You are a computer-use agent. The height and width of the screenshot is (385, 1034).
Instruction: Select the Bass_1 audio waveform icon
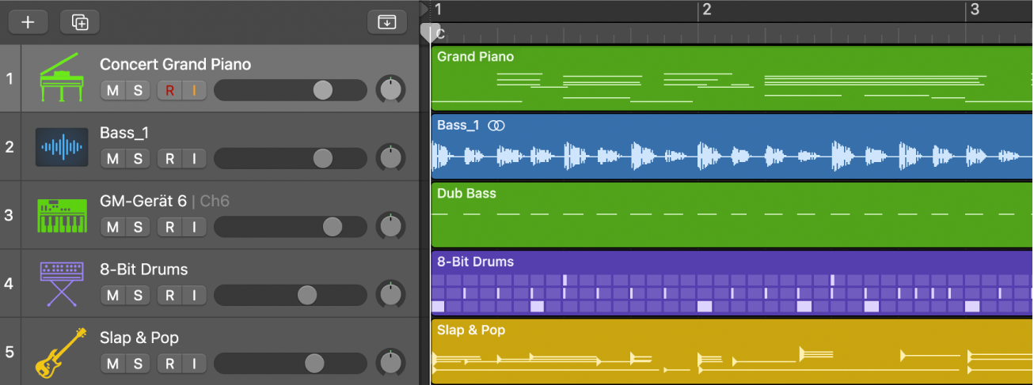(62, 147)
